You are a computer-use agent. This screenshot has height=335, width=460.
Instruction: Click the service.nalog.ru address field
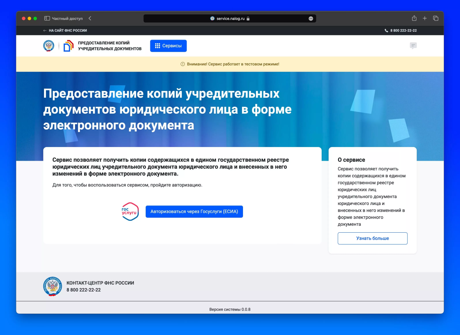coord(230,19)
